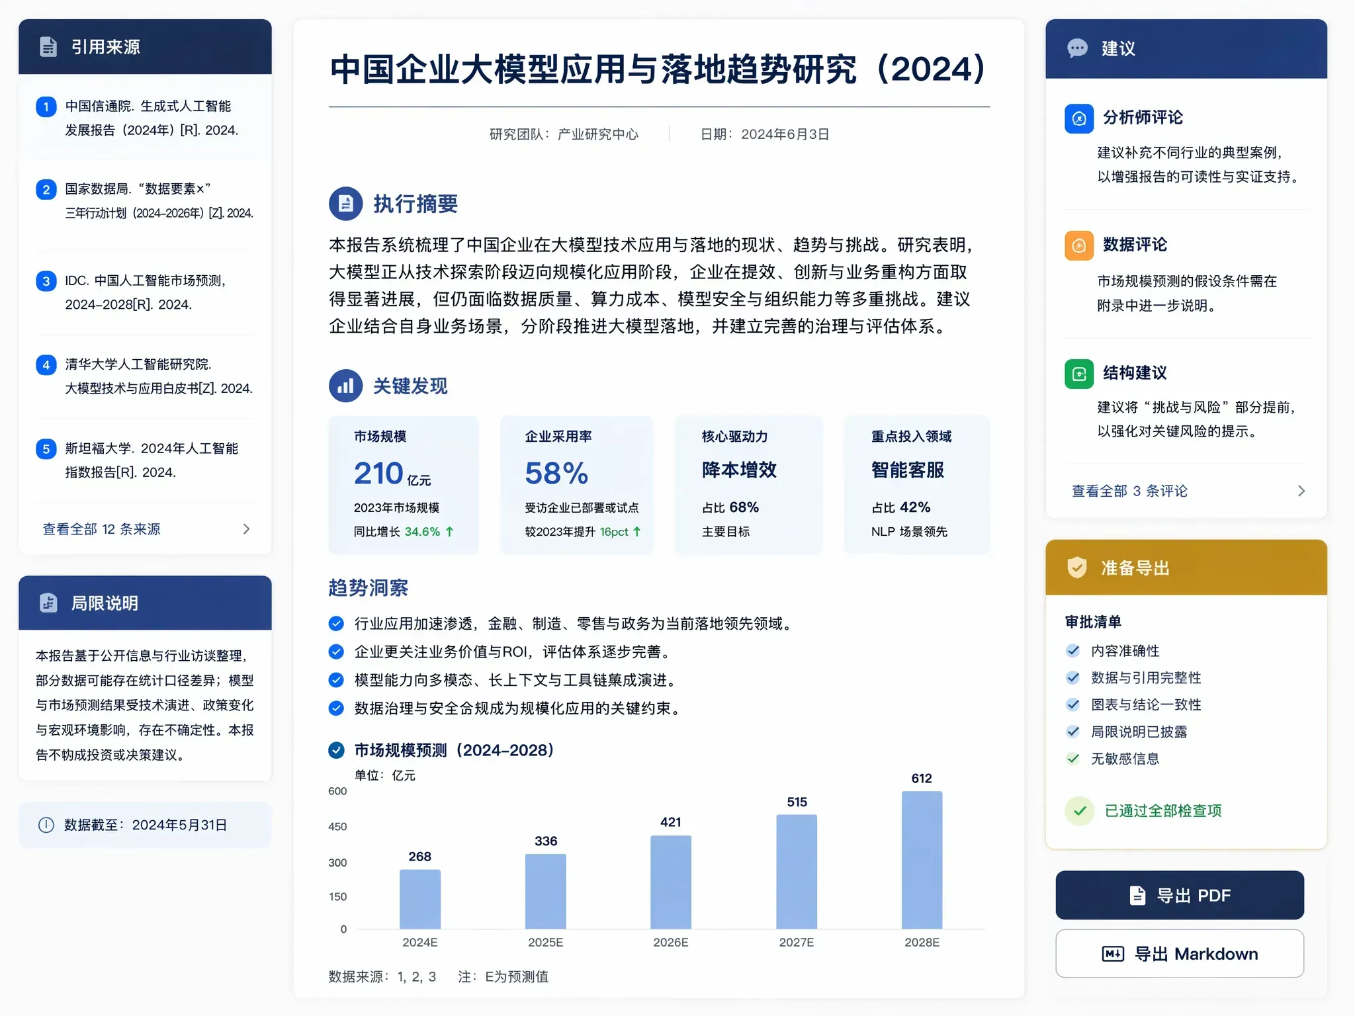
Task: Expand sources via chevron after 查看全部 12 条来源
Action: [x=246, y=529]
